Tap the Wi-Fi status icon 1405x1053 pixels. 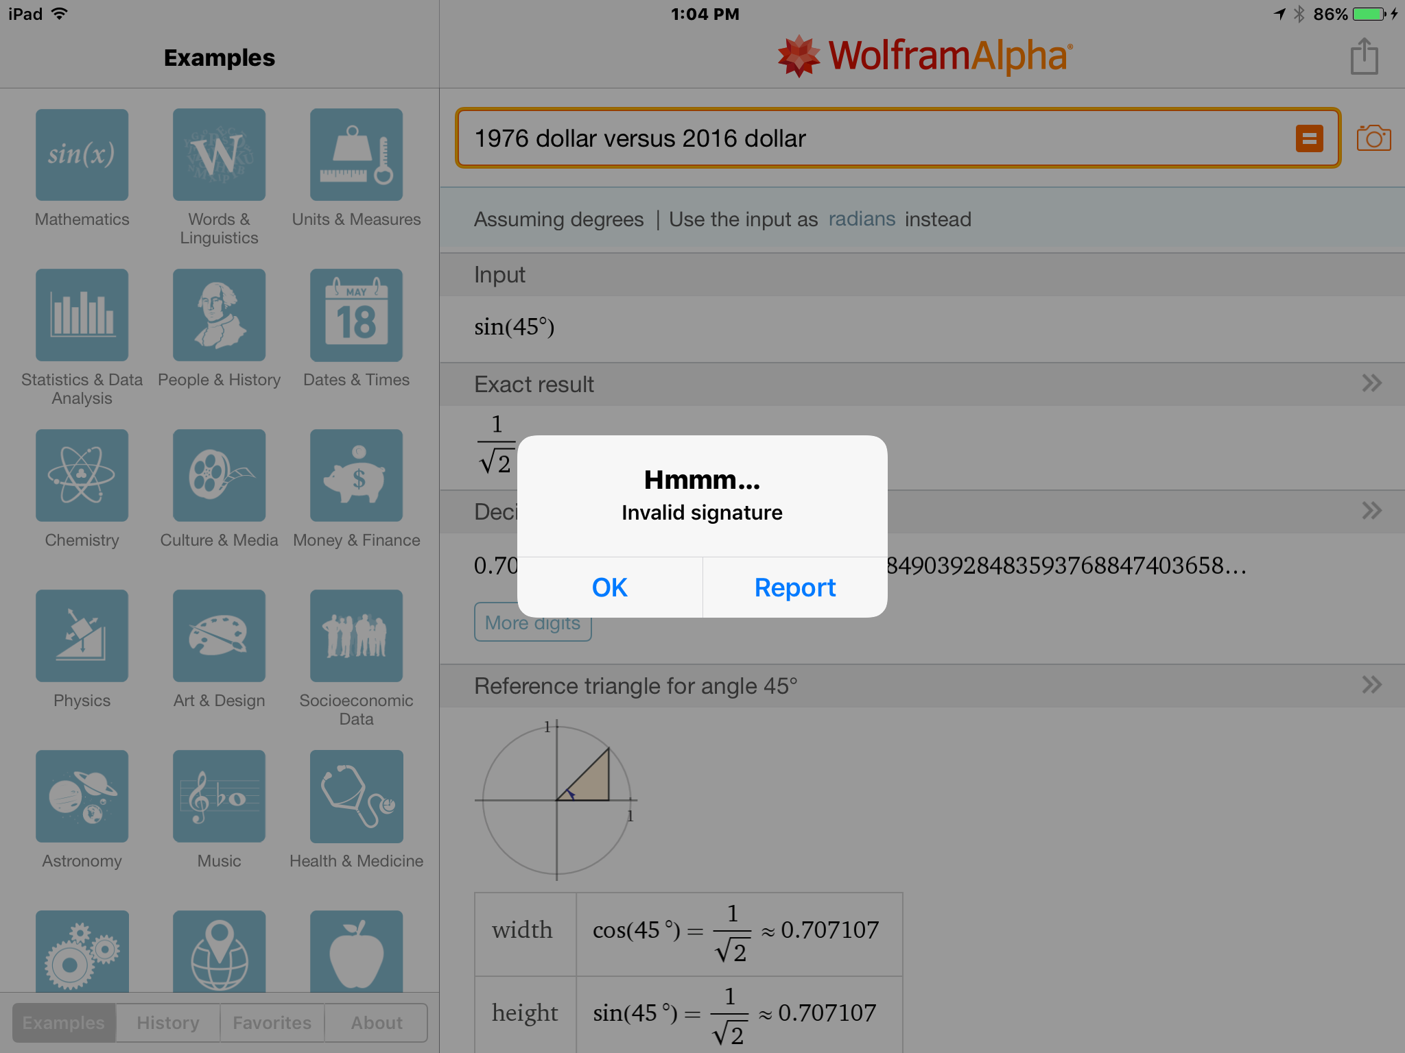coord(60,14)
